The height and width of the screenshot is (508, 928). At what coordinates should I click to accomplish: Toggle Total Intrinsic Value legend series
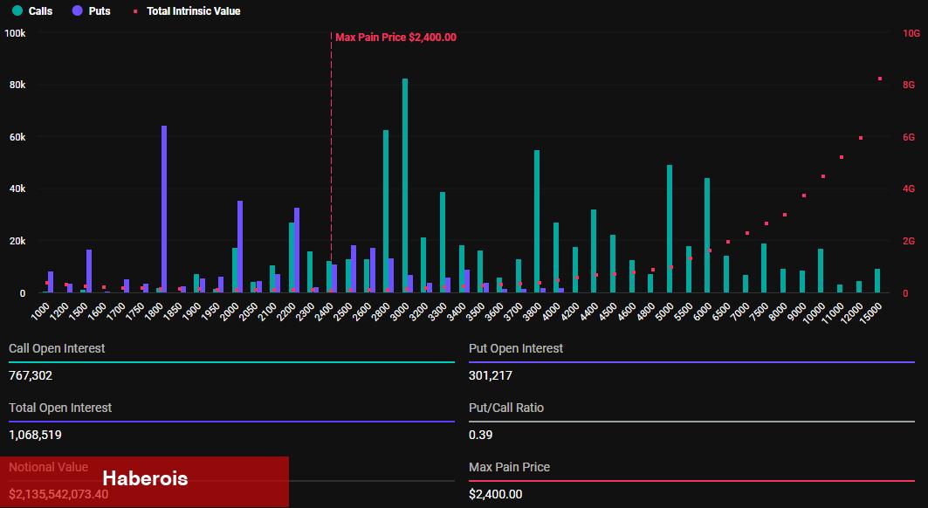[187, 10]
